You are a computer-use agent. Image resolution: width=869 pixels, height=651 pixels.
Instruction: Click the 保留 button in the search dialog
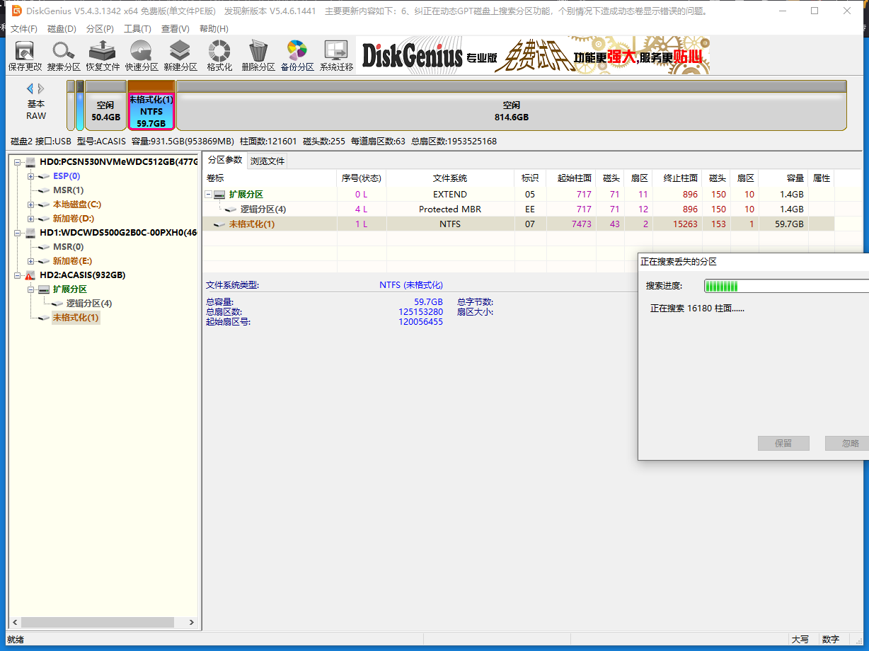[783, 444]
